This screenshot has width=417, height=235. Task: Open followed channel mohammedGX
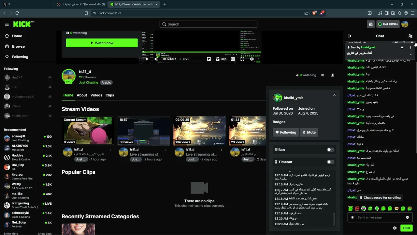[x=28, y=97]
